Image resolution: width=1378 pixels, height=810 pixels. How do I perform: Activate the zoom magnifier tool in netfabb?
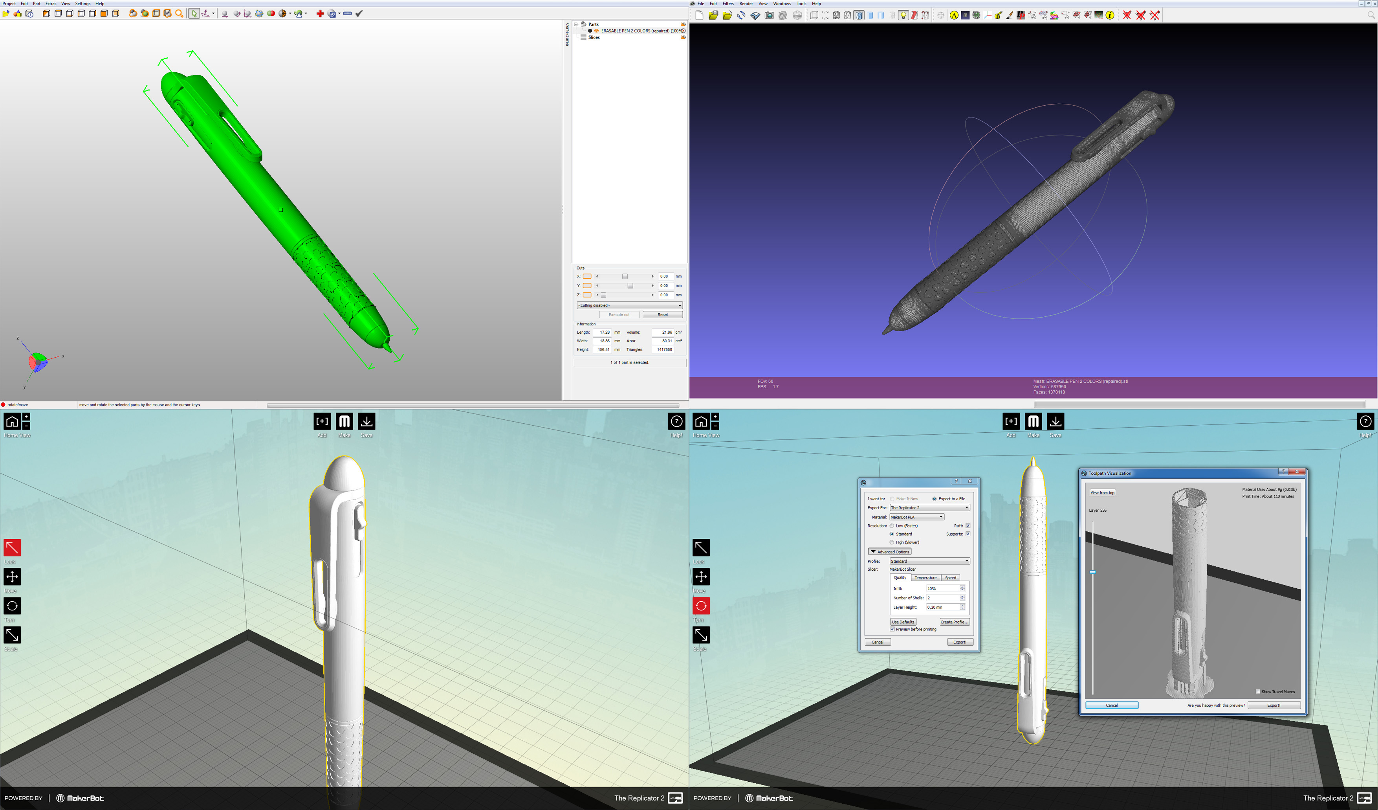coord(179,14)
